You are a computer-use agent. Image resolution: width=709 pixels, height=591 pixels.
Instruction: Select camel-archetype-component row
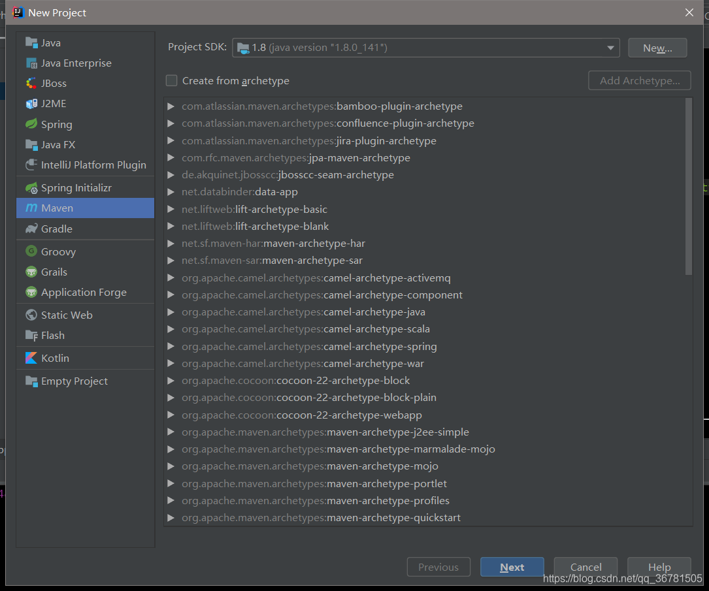pos(428,295)
